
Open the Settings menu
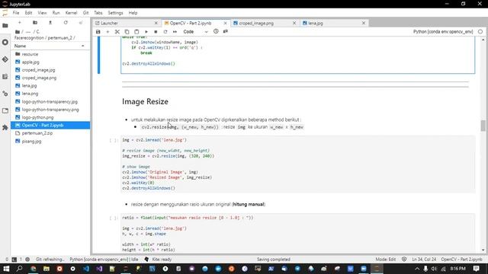coord(115,13)
